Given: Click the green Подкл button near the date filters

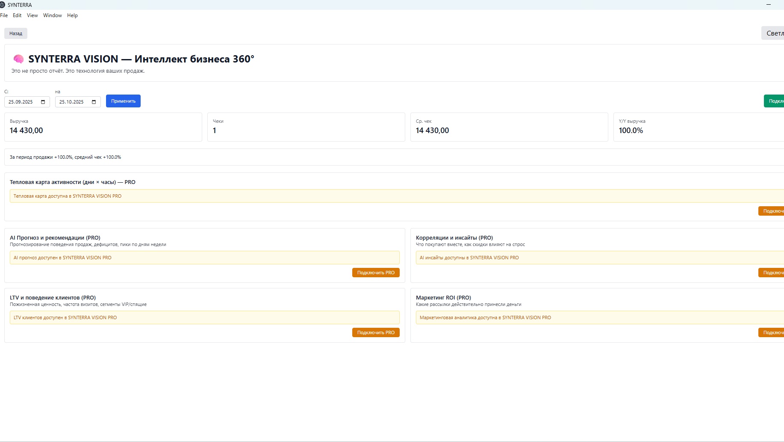Looking at the screenshot, I should coord(774,101).
